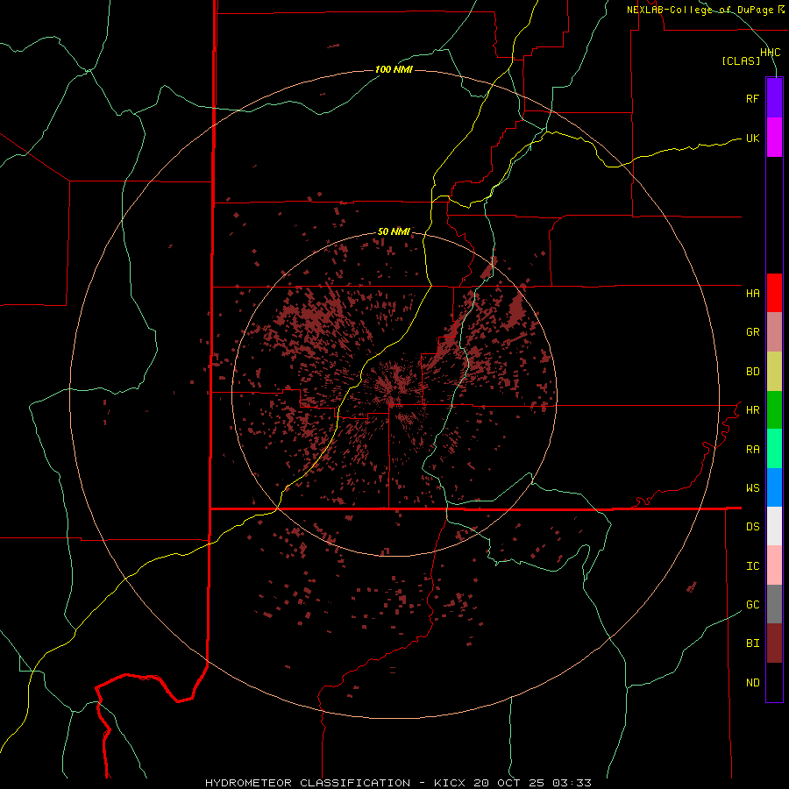
Task: Click the BI legend label
Action: [753, 643]
